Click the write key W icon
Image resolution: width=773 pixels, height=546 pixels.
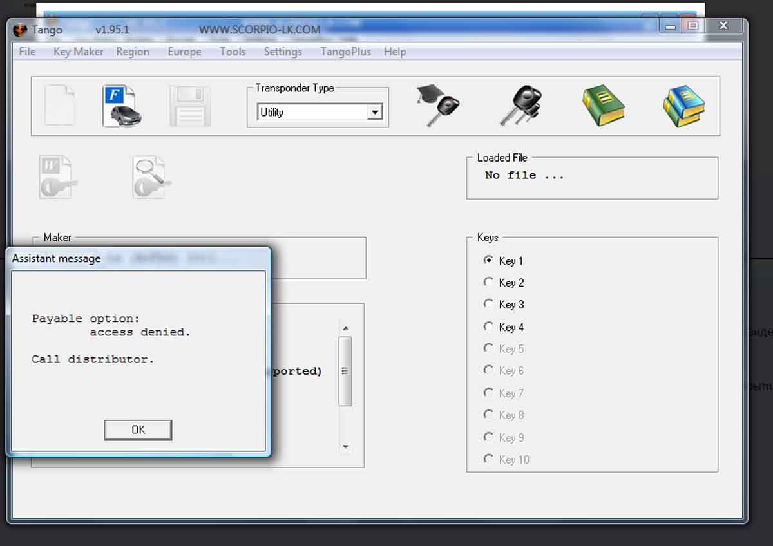(x=57, y=176)
